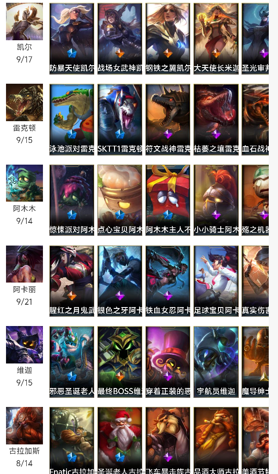This screenshot has height=474, width=278.
Task: Open 泳池派对雷克顿 skin card
Action: (72, 120)
